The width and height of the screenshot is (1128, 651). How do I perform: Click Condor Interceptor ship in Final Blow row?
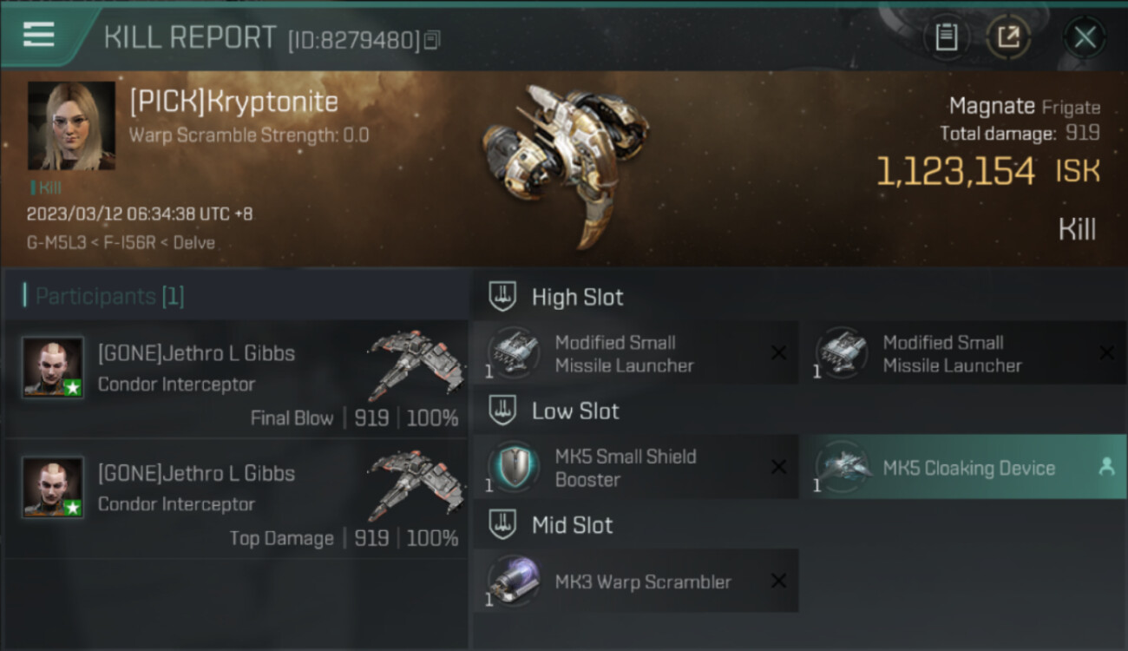(x=413, y=363)
